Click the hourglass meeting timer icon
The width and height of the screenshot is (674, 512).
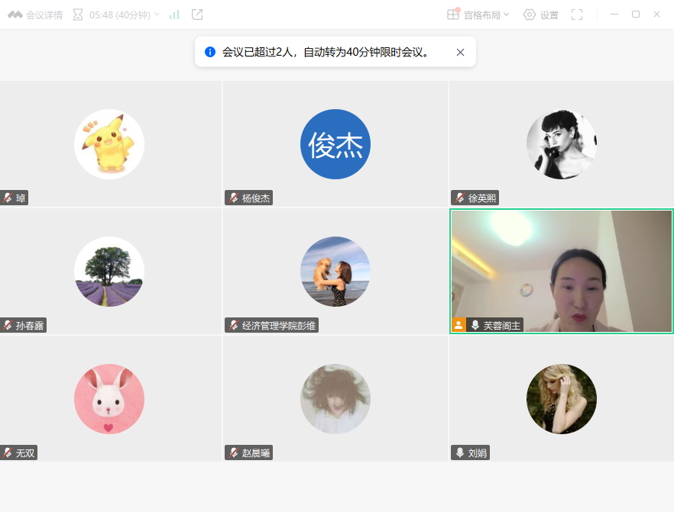pos(78,14)
